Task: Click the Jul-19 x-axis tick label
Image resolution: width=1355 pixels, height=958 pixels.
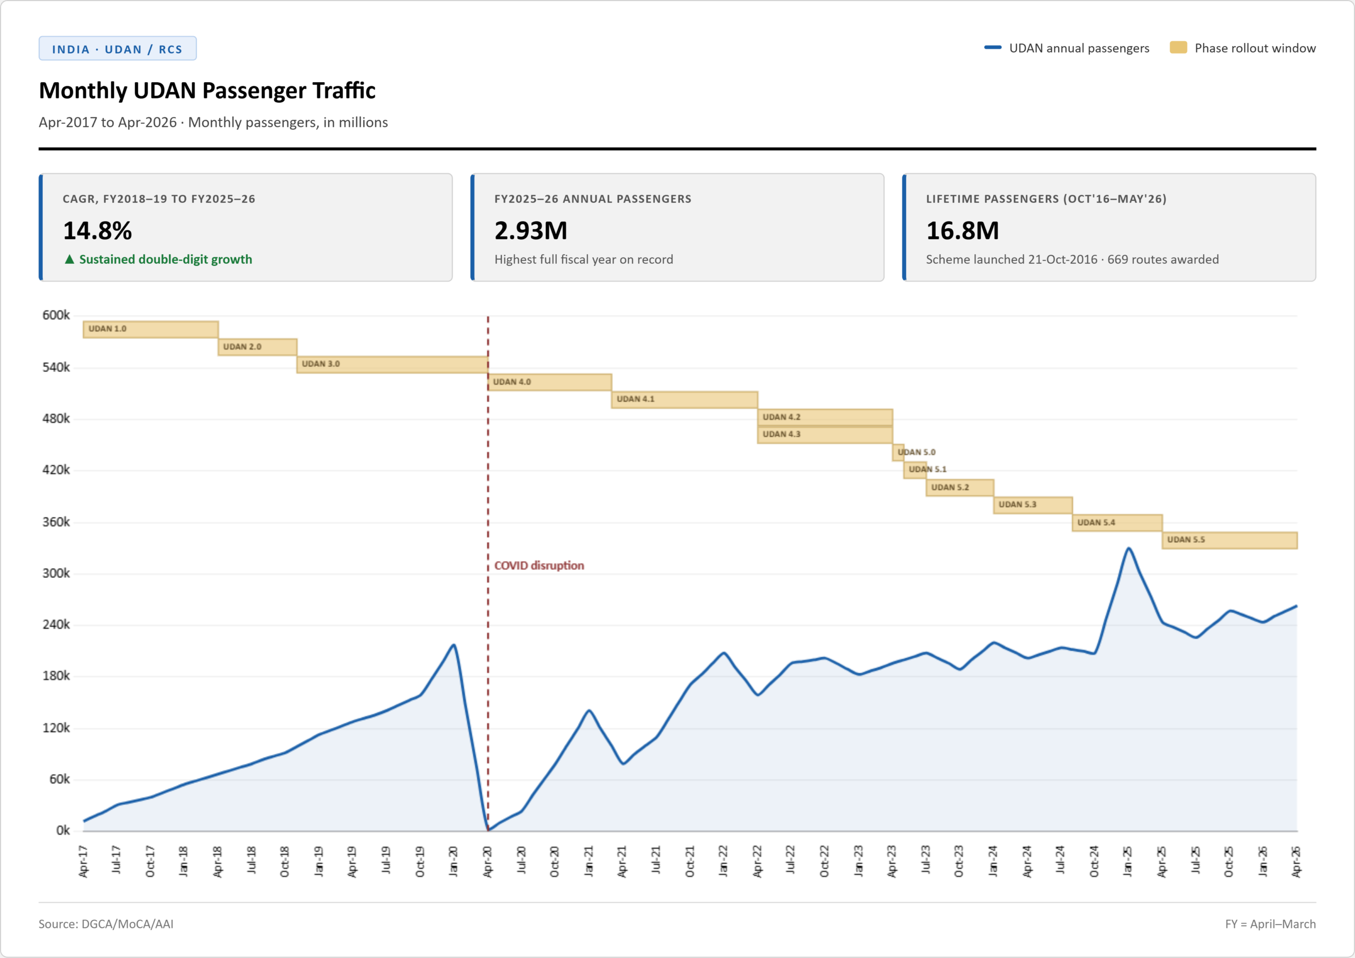Action: (386, 861)
